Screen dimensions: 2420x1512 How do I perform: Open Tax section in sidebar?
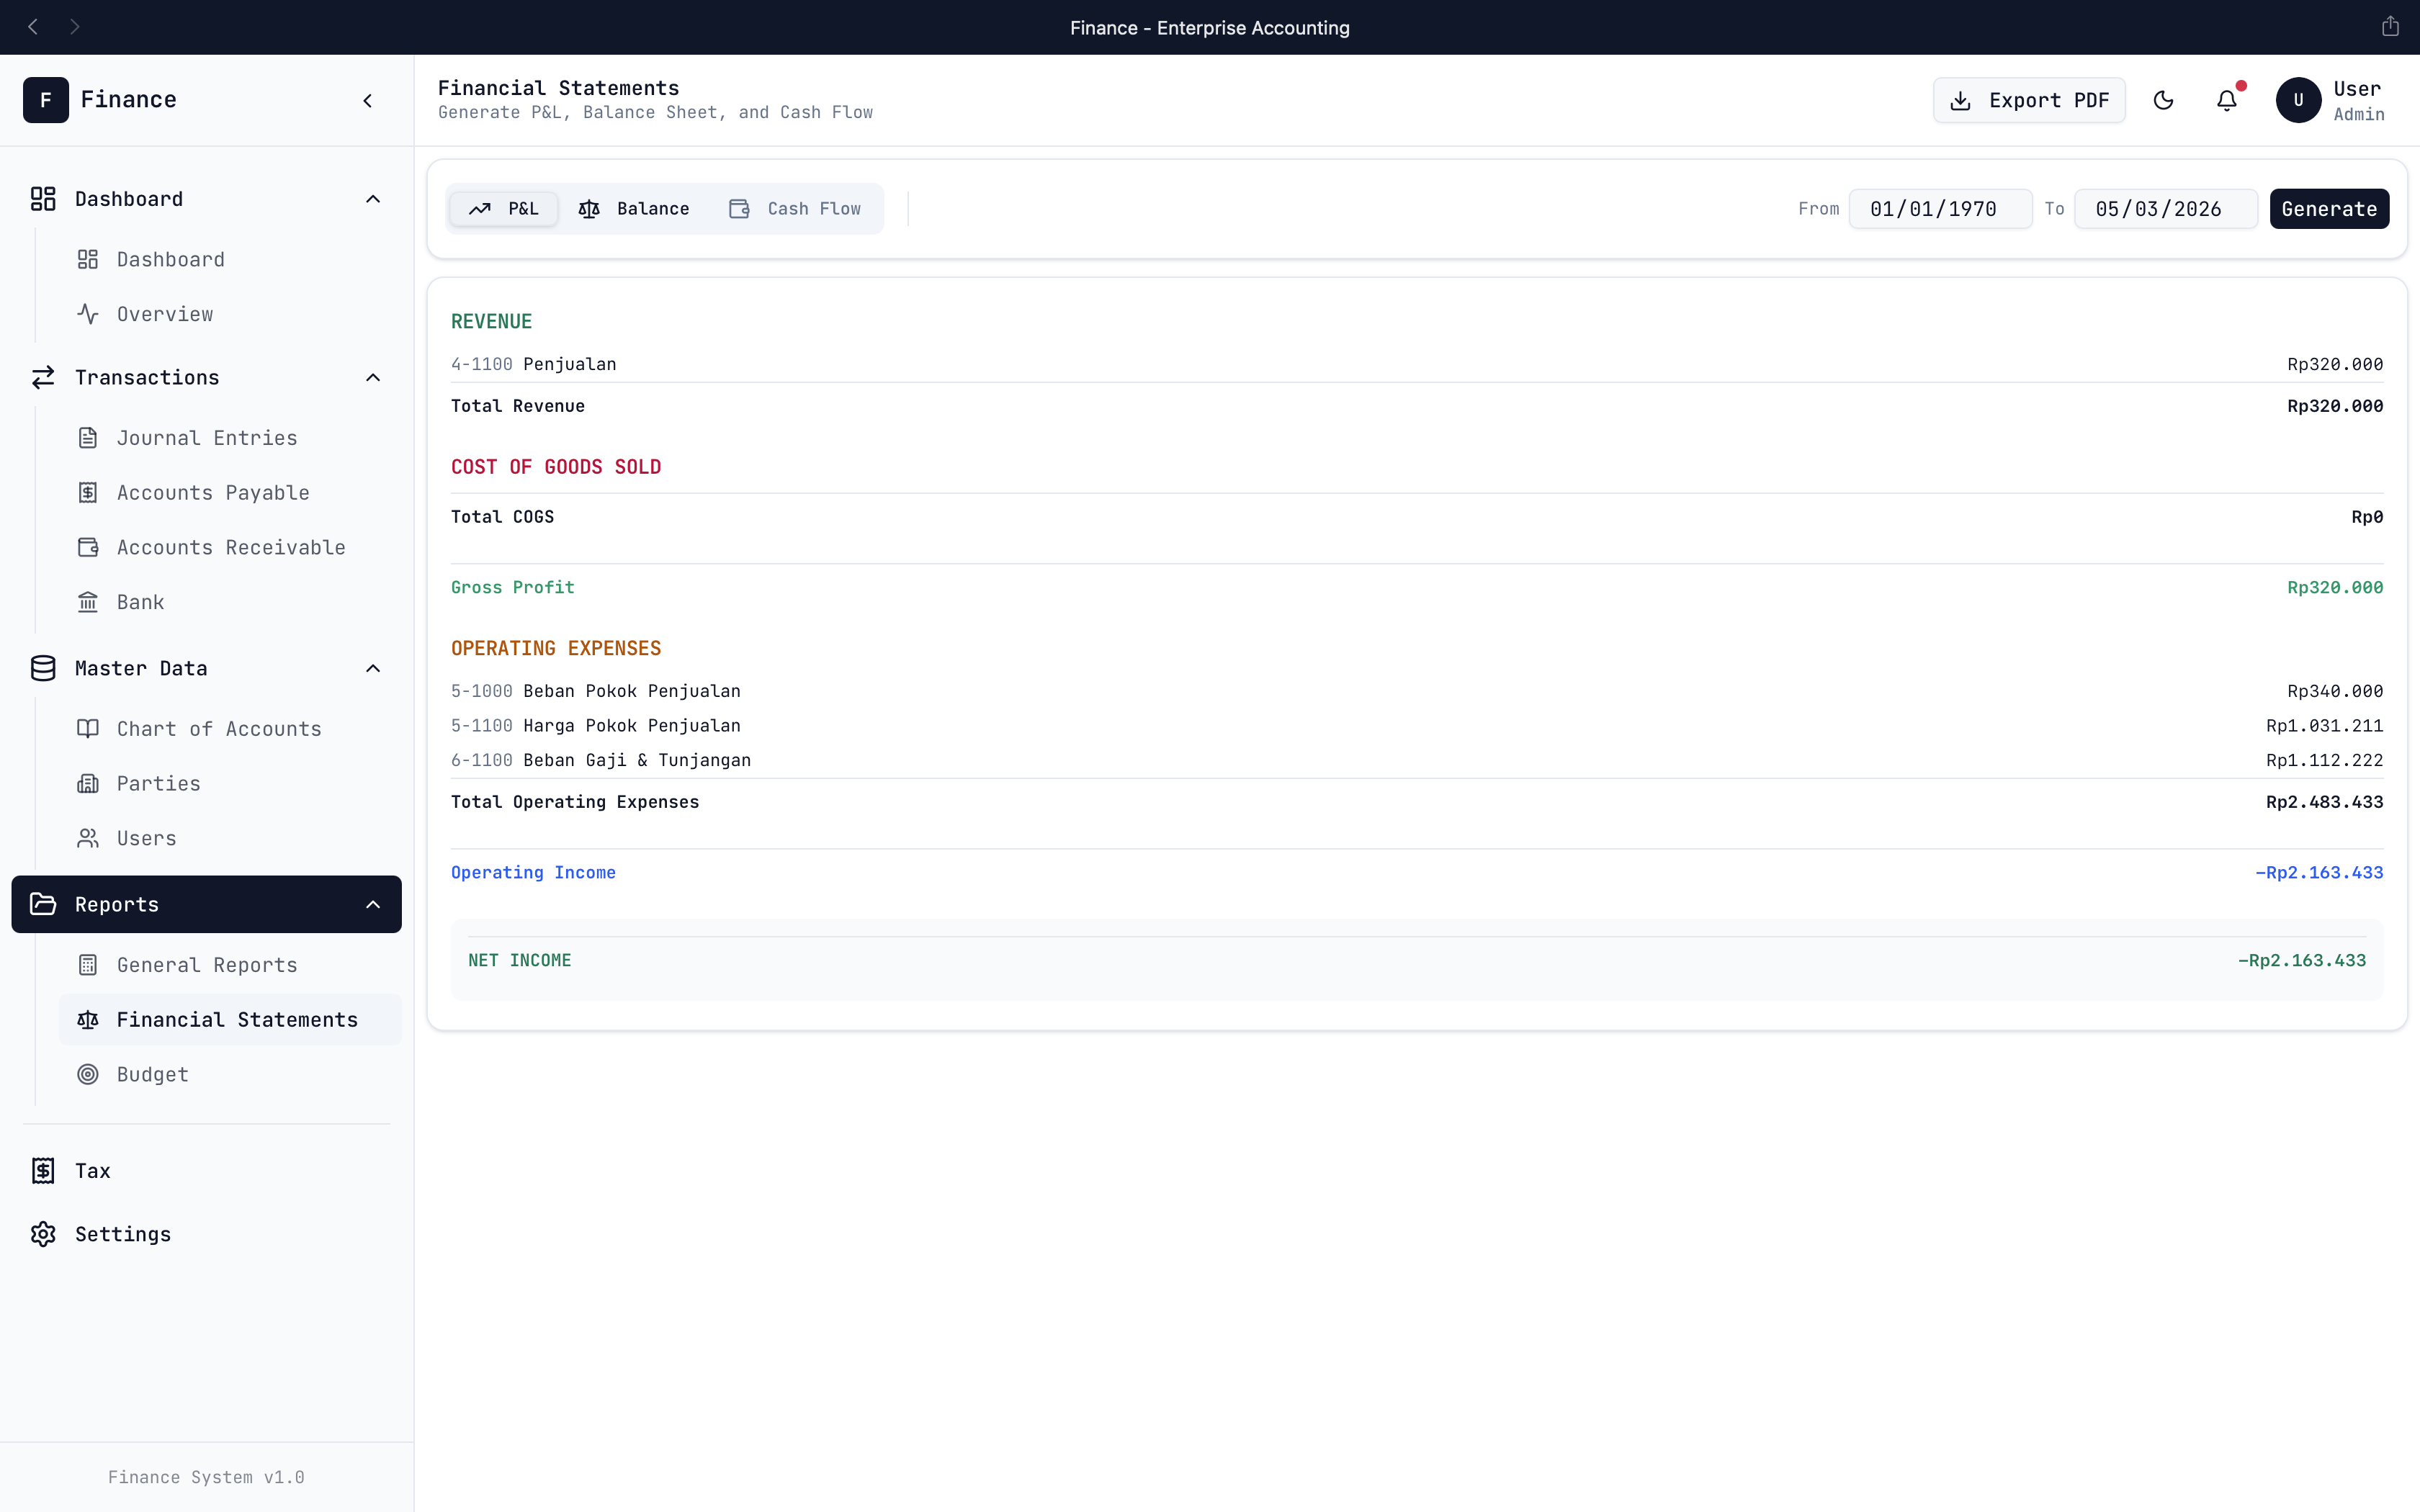click(x=92, y=1170)
